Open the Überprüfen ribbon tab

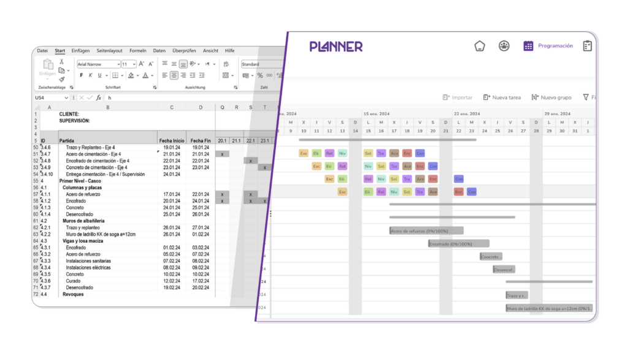[184, 51]
